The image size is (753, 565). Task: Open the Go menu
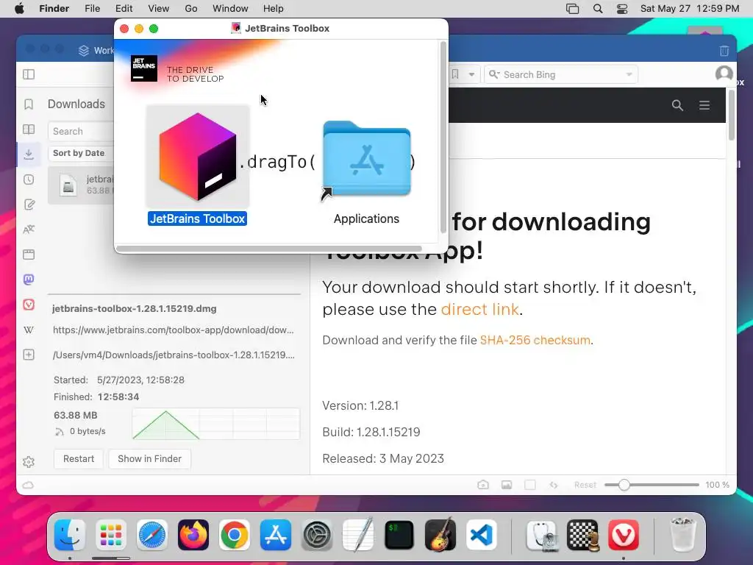point(191,9)
